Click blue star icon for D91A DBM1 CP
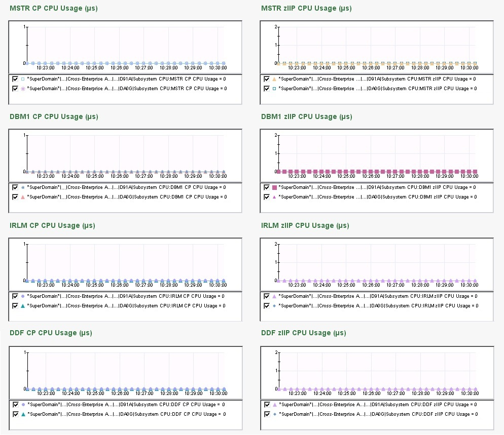The height and width of the screenshot is (435, 504). [23, 187]
